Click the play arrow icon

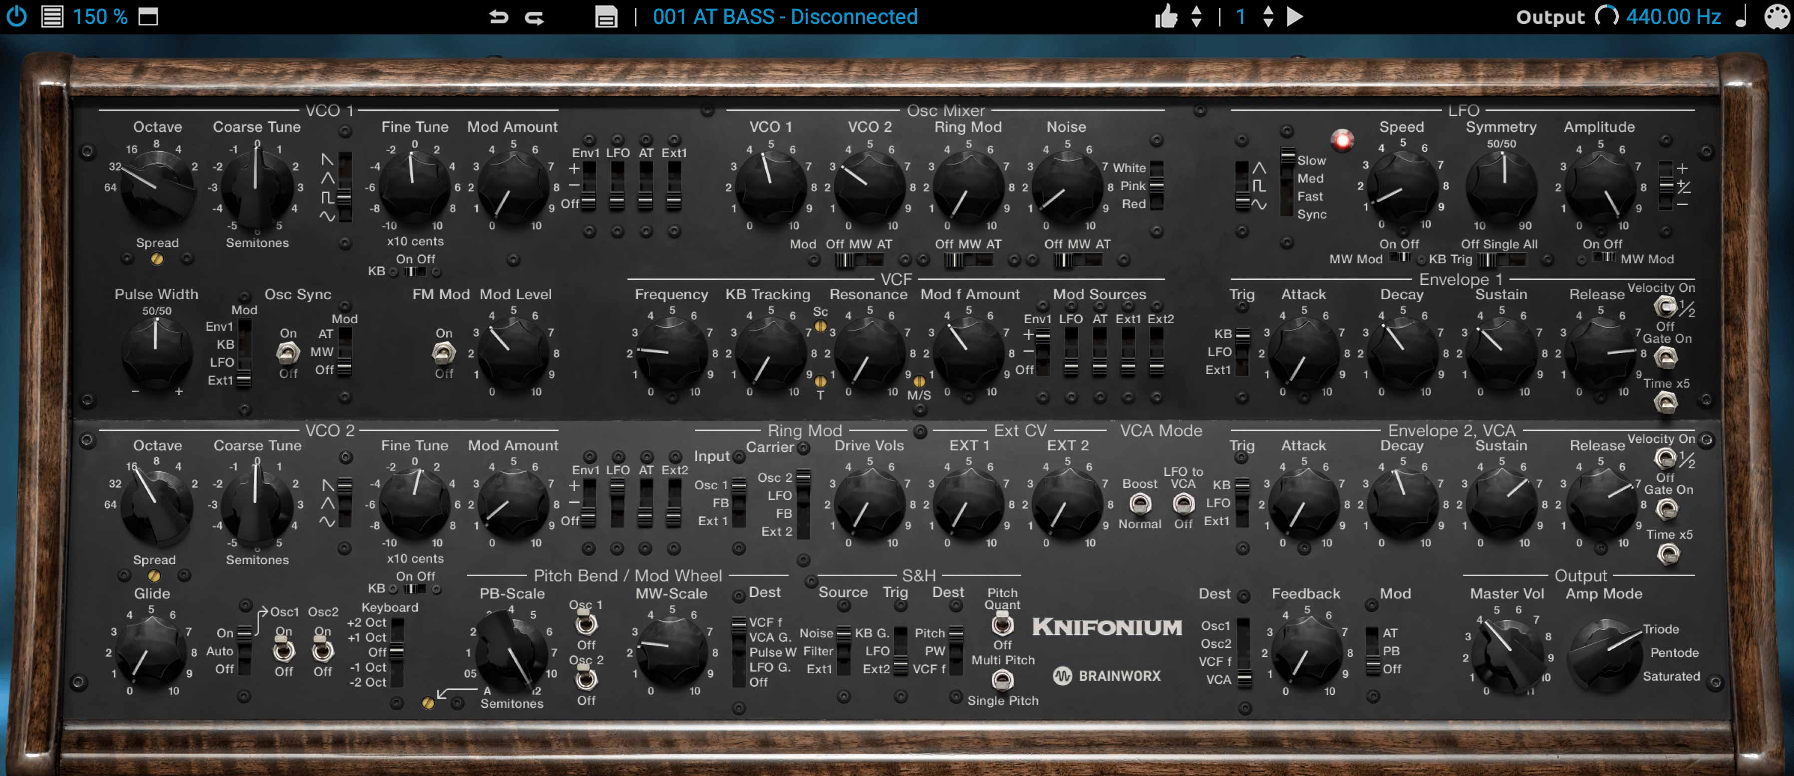point(1295,16)
